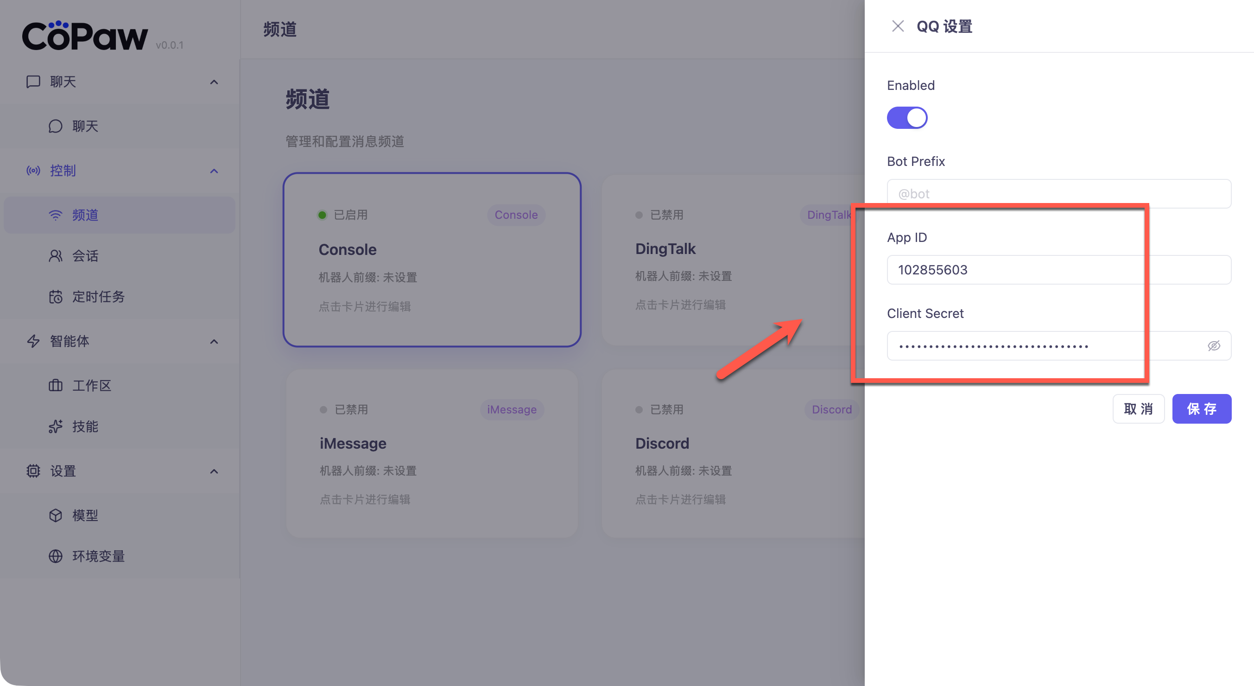Open the 定时任务 menu item
This screenshot has width=1254, height=686.
tap(98, 297)
